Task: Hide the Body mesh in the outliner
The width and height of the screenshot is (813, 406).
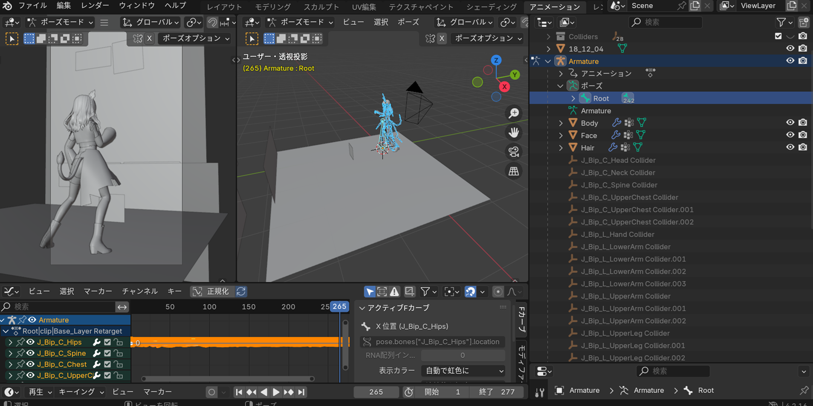Action: pyautogui.click(x=790, y=122)
